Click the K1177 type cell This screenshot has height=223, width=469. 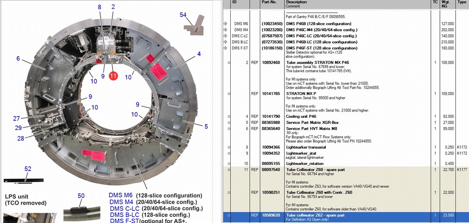click(462, 170)
